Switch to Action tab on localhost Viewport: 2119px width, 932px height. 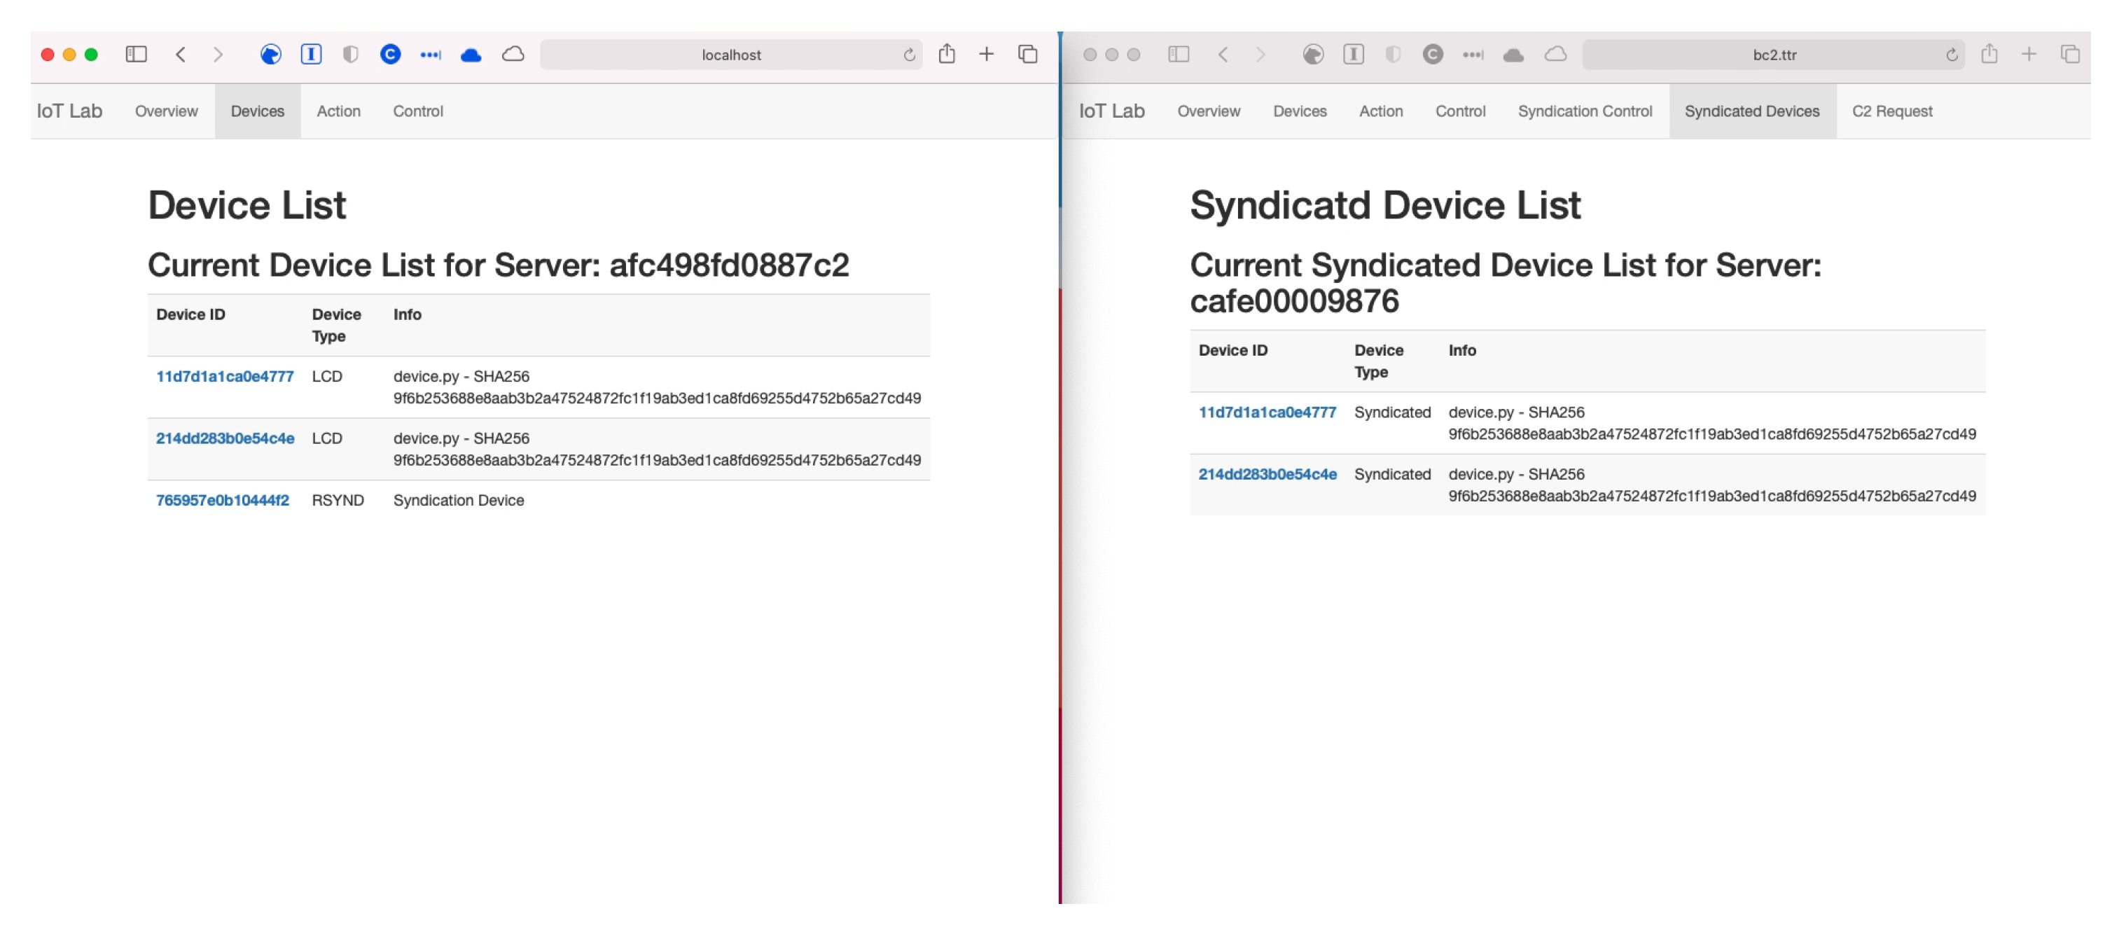point(338,111)
